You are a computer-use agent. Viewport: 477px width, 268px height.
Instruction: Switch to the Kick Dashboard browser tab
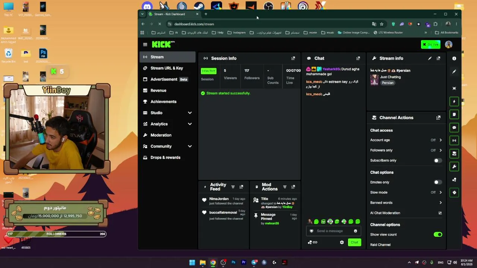pos(173,14)
